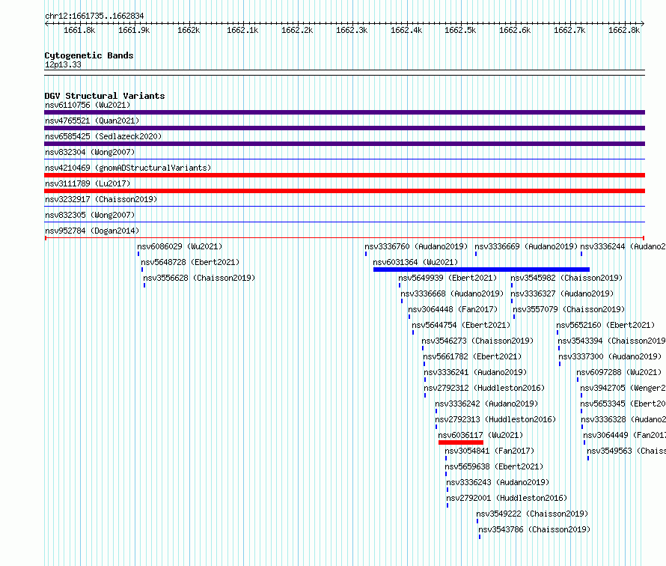Viewport: 666px width, 566px height.
Task: Click the nsv6097288 (Wu2021) label
Action: point(620,372)
